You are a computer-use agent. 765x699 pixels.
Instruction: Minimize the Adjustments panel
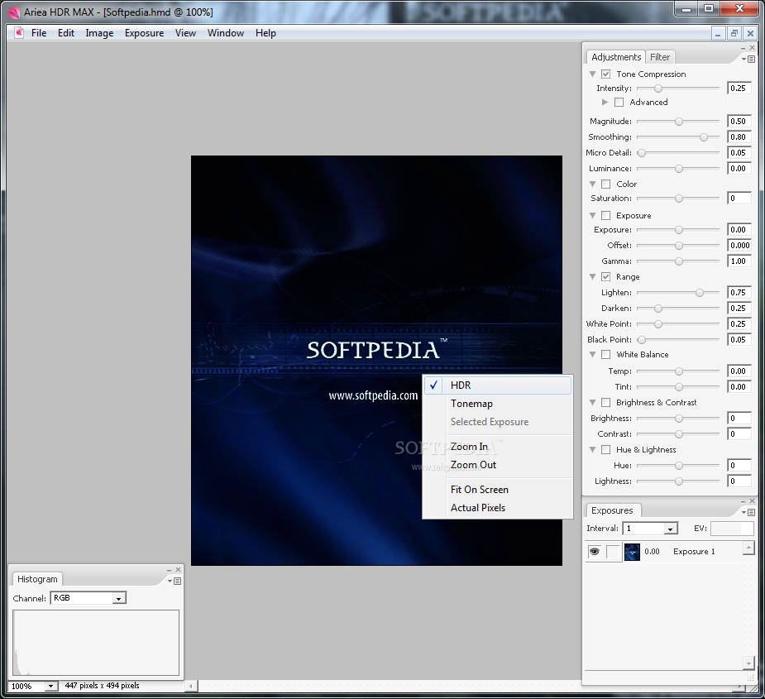(x=743, y=48)
